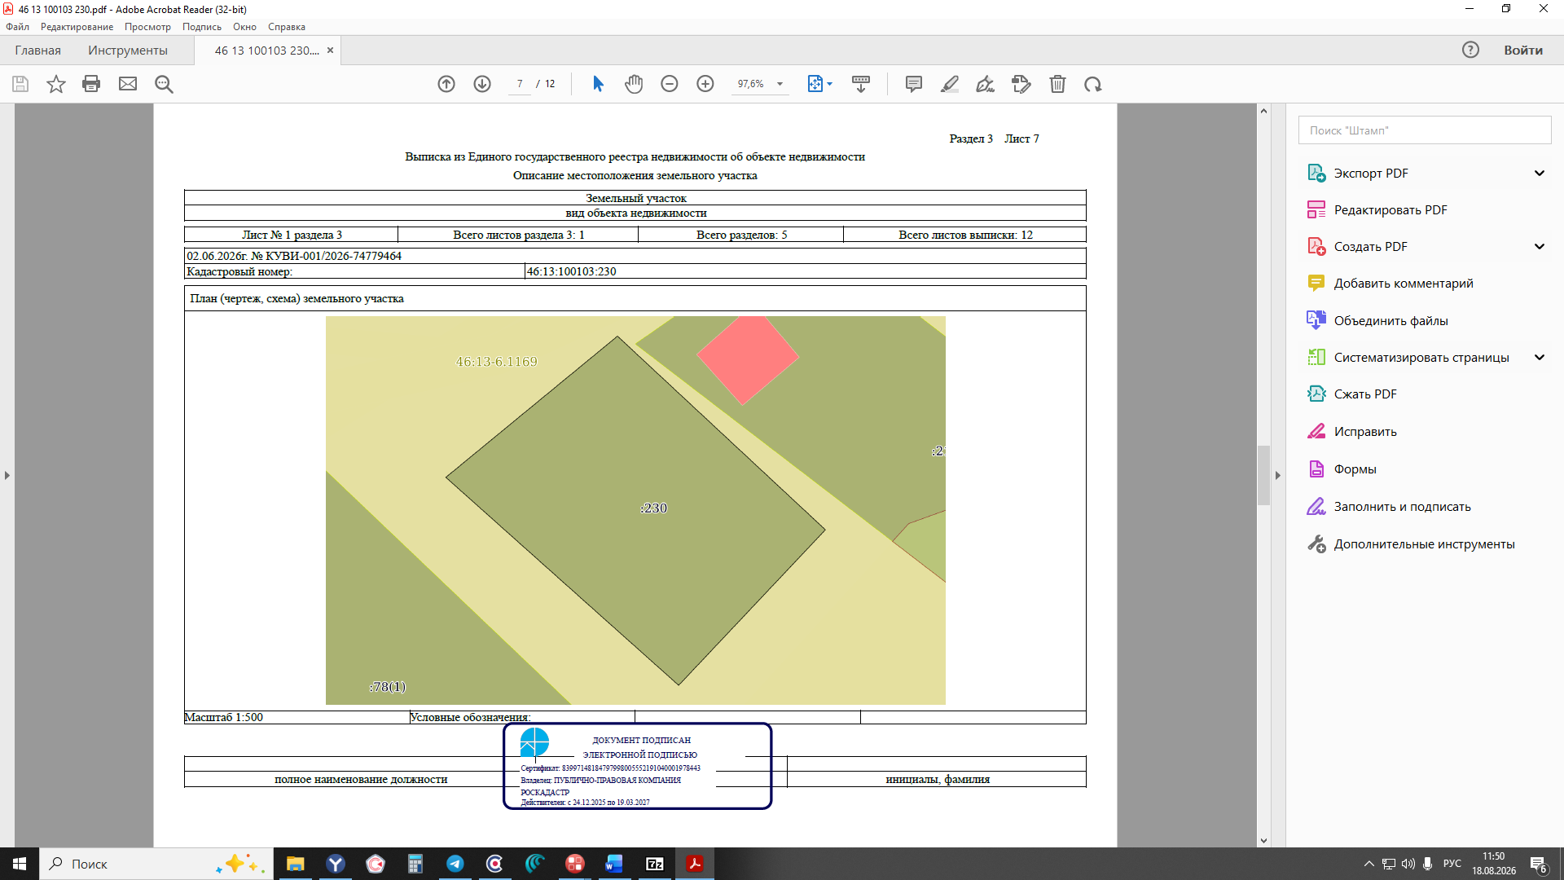Expand Систематизировать страницы chevron
The image size is (1564, 880).
[1540, 358]
